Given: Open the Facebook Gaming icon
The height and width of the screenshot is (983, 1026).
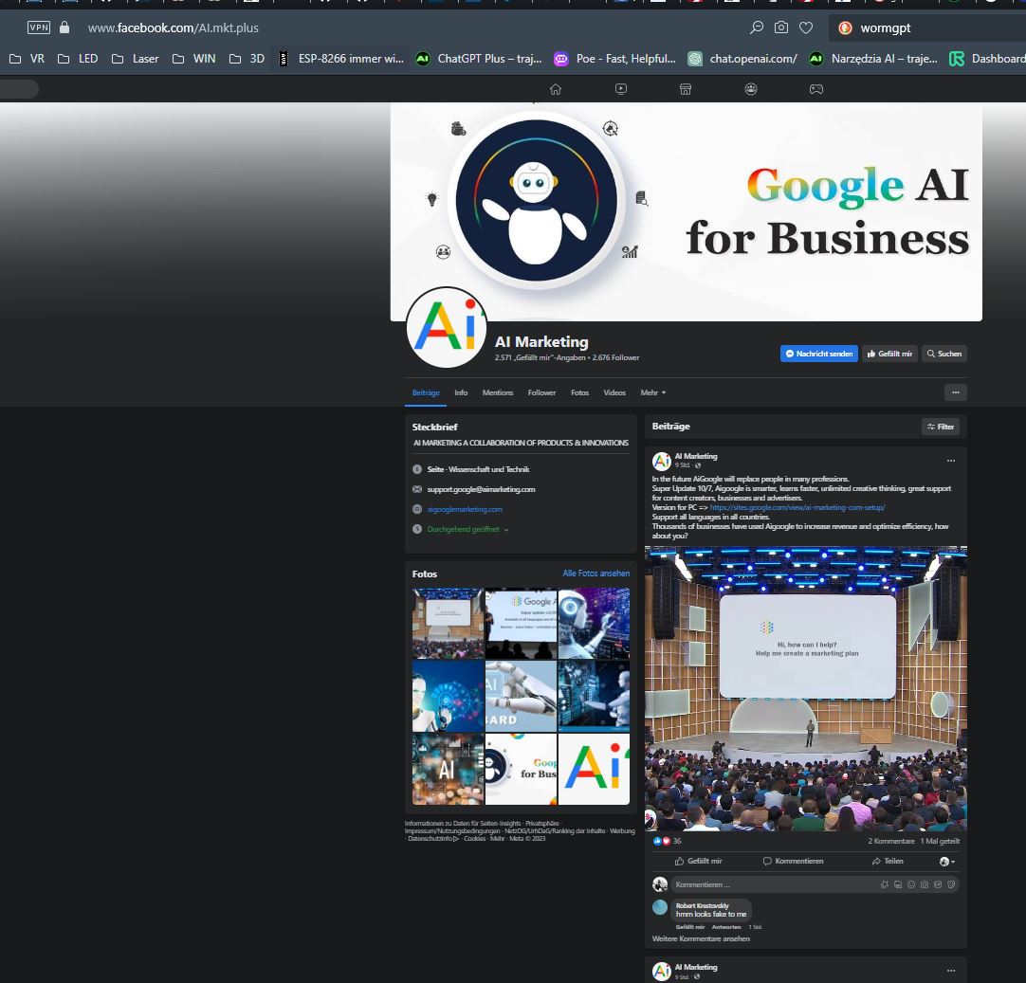Looking at the screenshot, I should point(815,89).
